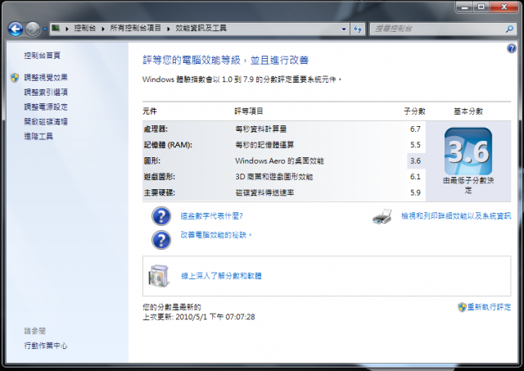Screen dimensions: 524x371
Task: Click question icon beside 改善電腦效能的祕訣
Action: pos(161,240)
